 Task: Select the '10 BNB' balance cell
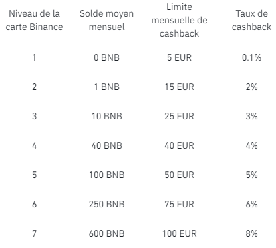(x=106, y=116)
